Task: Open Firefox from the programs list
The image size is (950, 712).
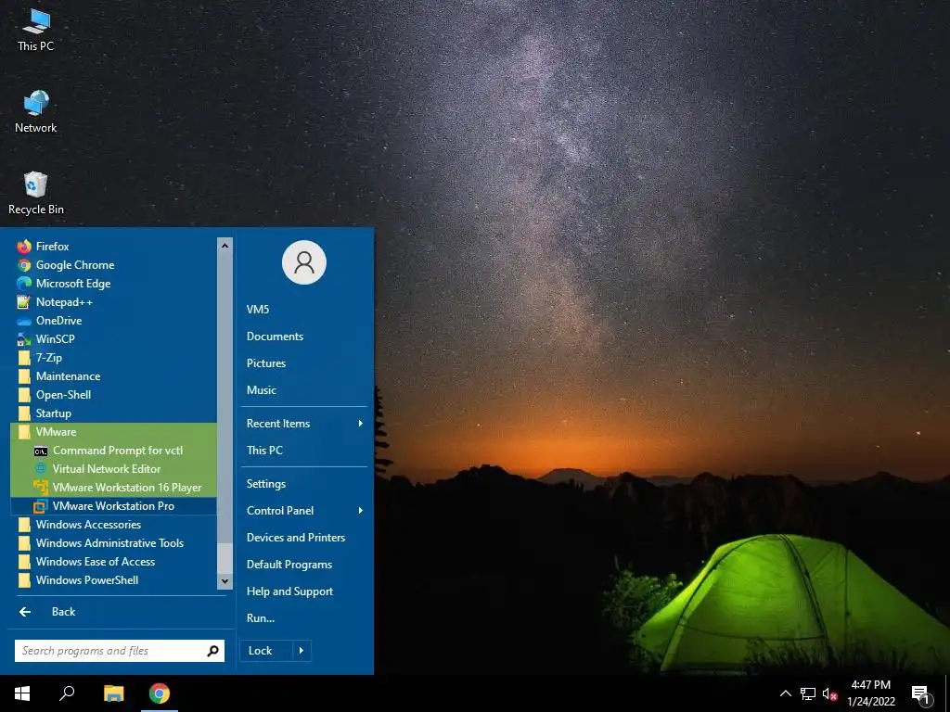Action: [x=113, y=247]
